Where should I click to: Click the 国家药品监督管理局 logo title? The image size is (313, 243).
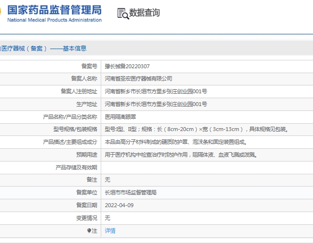point(55,10)
